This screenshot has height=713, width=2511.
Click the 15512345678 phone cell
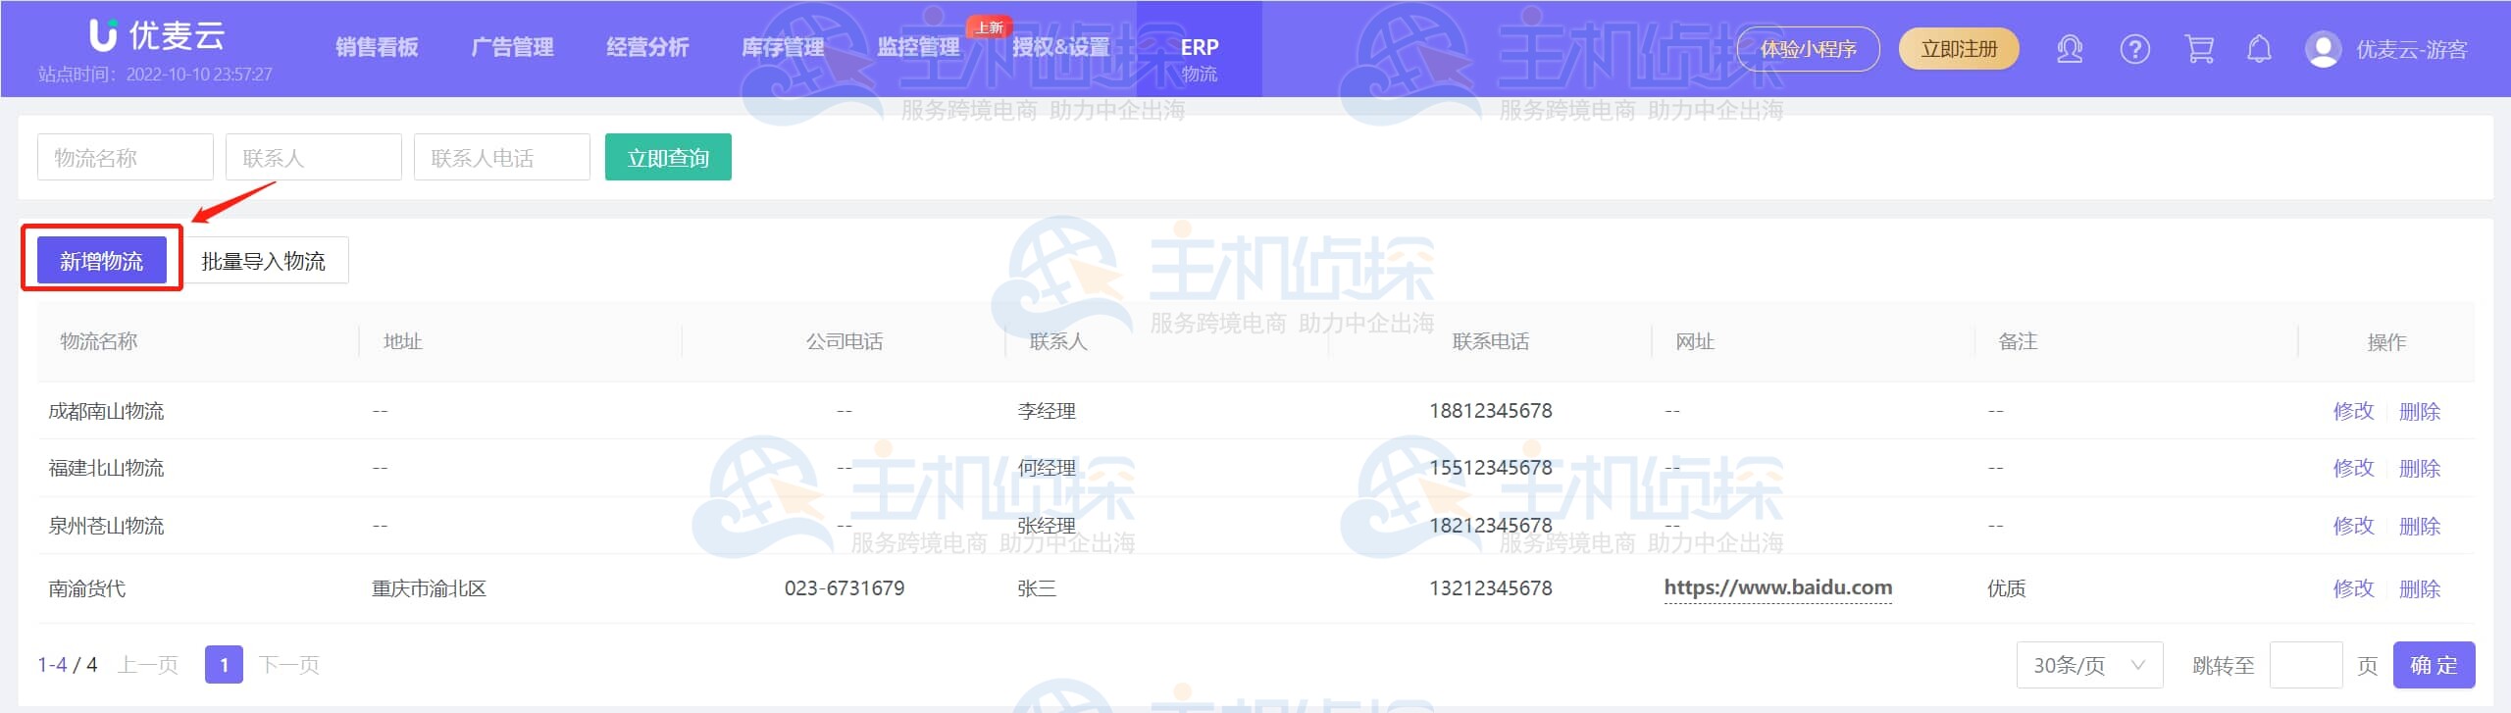click(1491, 468)
